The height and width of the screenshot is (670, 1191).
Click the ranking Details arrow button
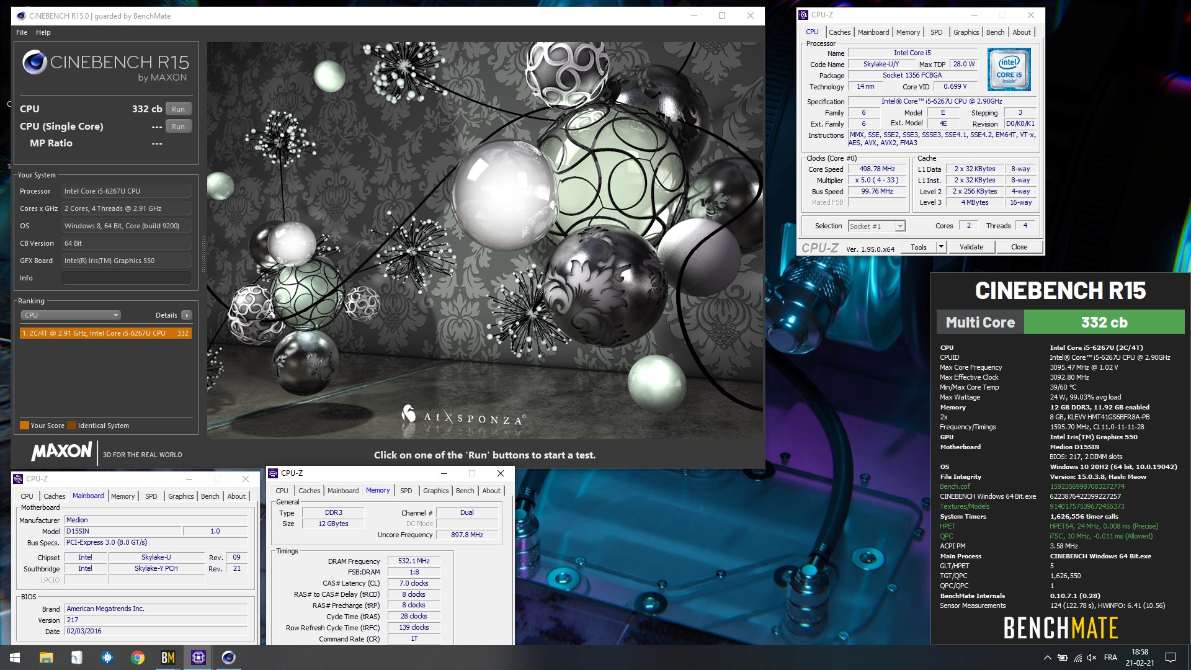[x=187, y=315]
